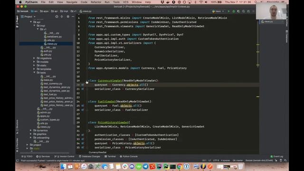Image resolution: width=304 pixels, height=171 pixels.
Task: Open the Database Changes tool window
Action: [x=90, y=156]
